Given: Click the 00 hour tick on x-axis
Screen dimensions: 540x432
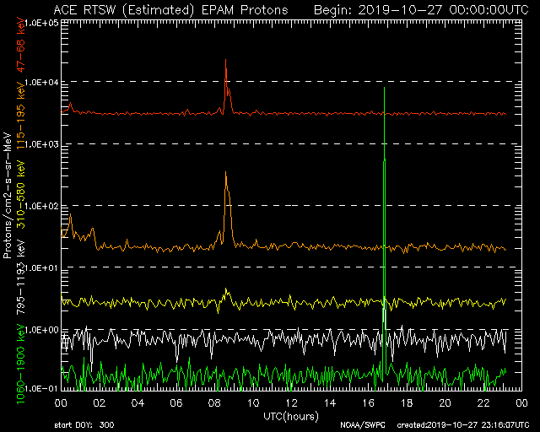Looking at the screenshot, I should tap(62, 404).
